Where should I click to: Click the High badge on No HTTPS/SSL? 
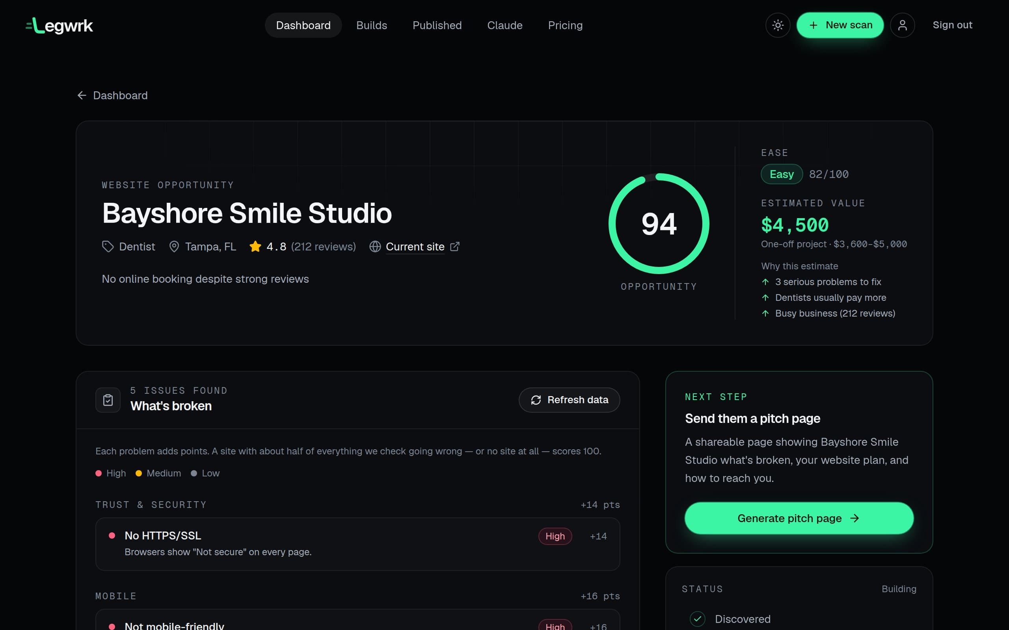click(555, 536)
